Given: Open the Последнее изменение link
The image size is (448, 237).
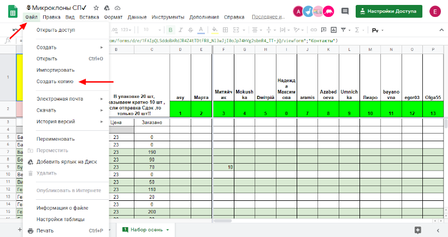Looking at the screenshot, I should pos(268,17).
